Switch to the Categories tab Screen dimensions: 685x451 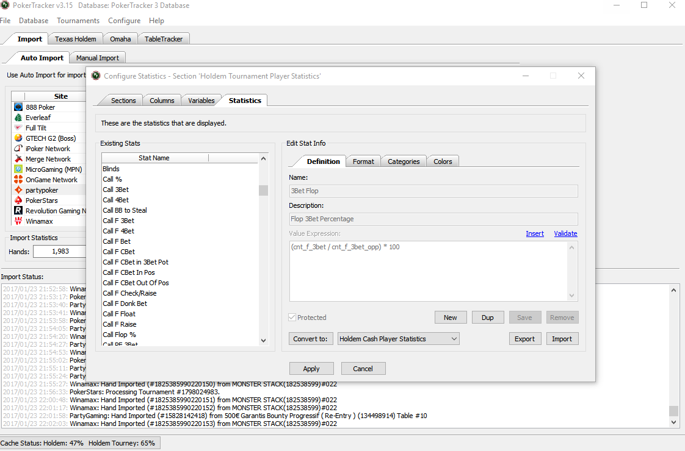[404, 162]
